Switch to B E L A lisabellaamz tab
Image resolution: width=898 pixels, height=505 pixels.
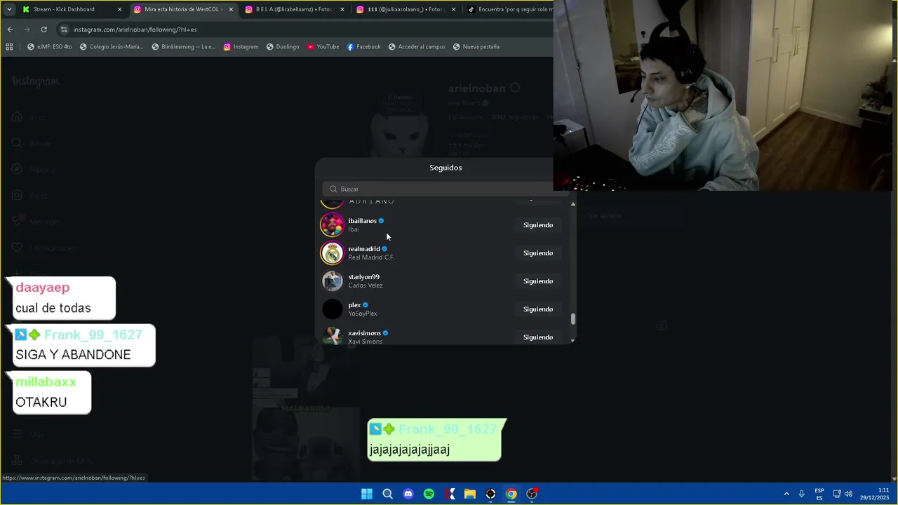coord(294,9)
